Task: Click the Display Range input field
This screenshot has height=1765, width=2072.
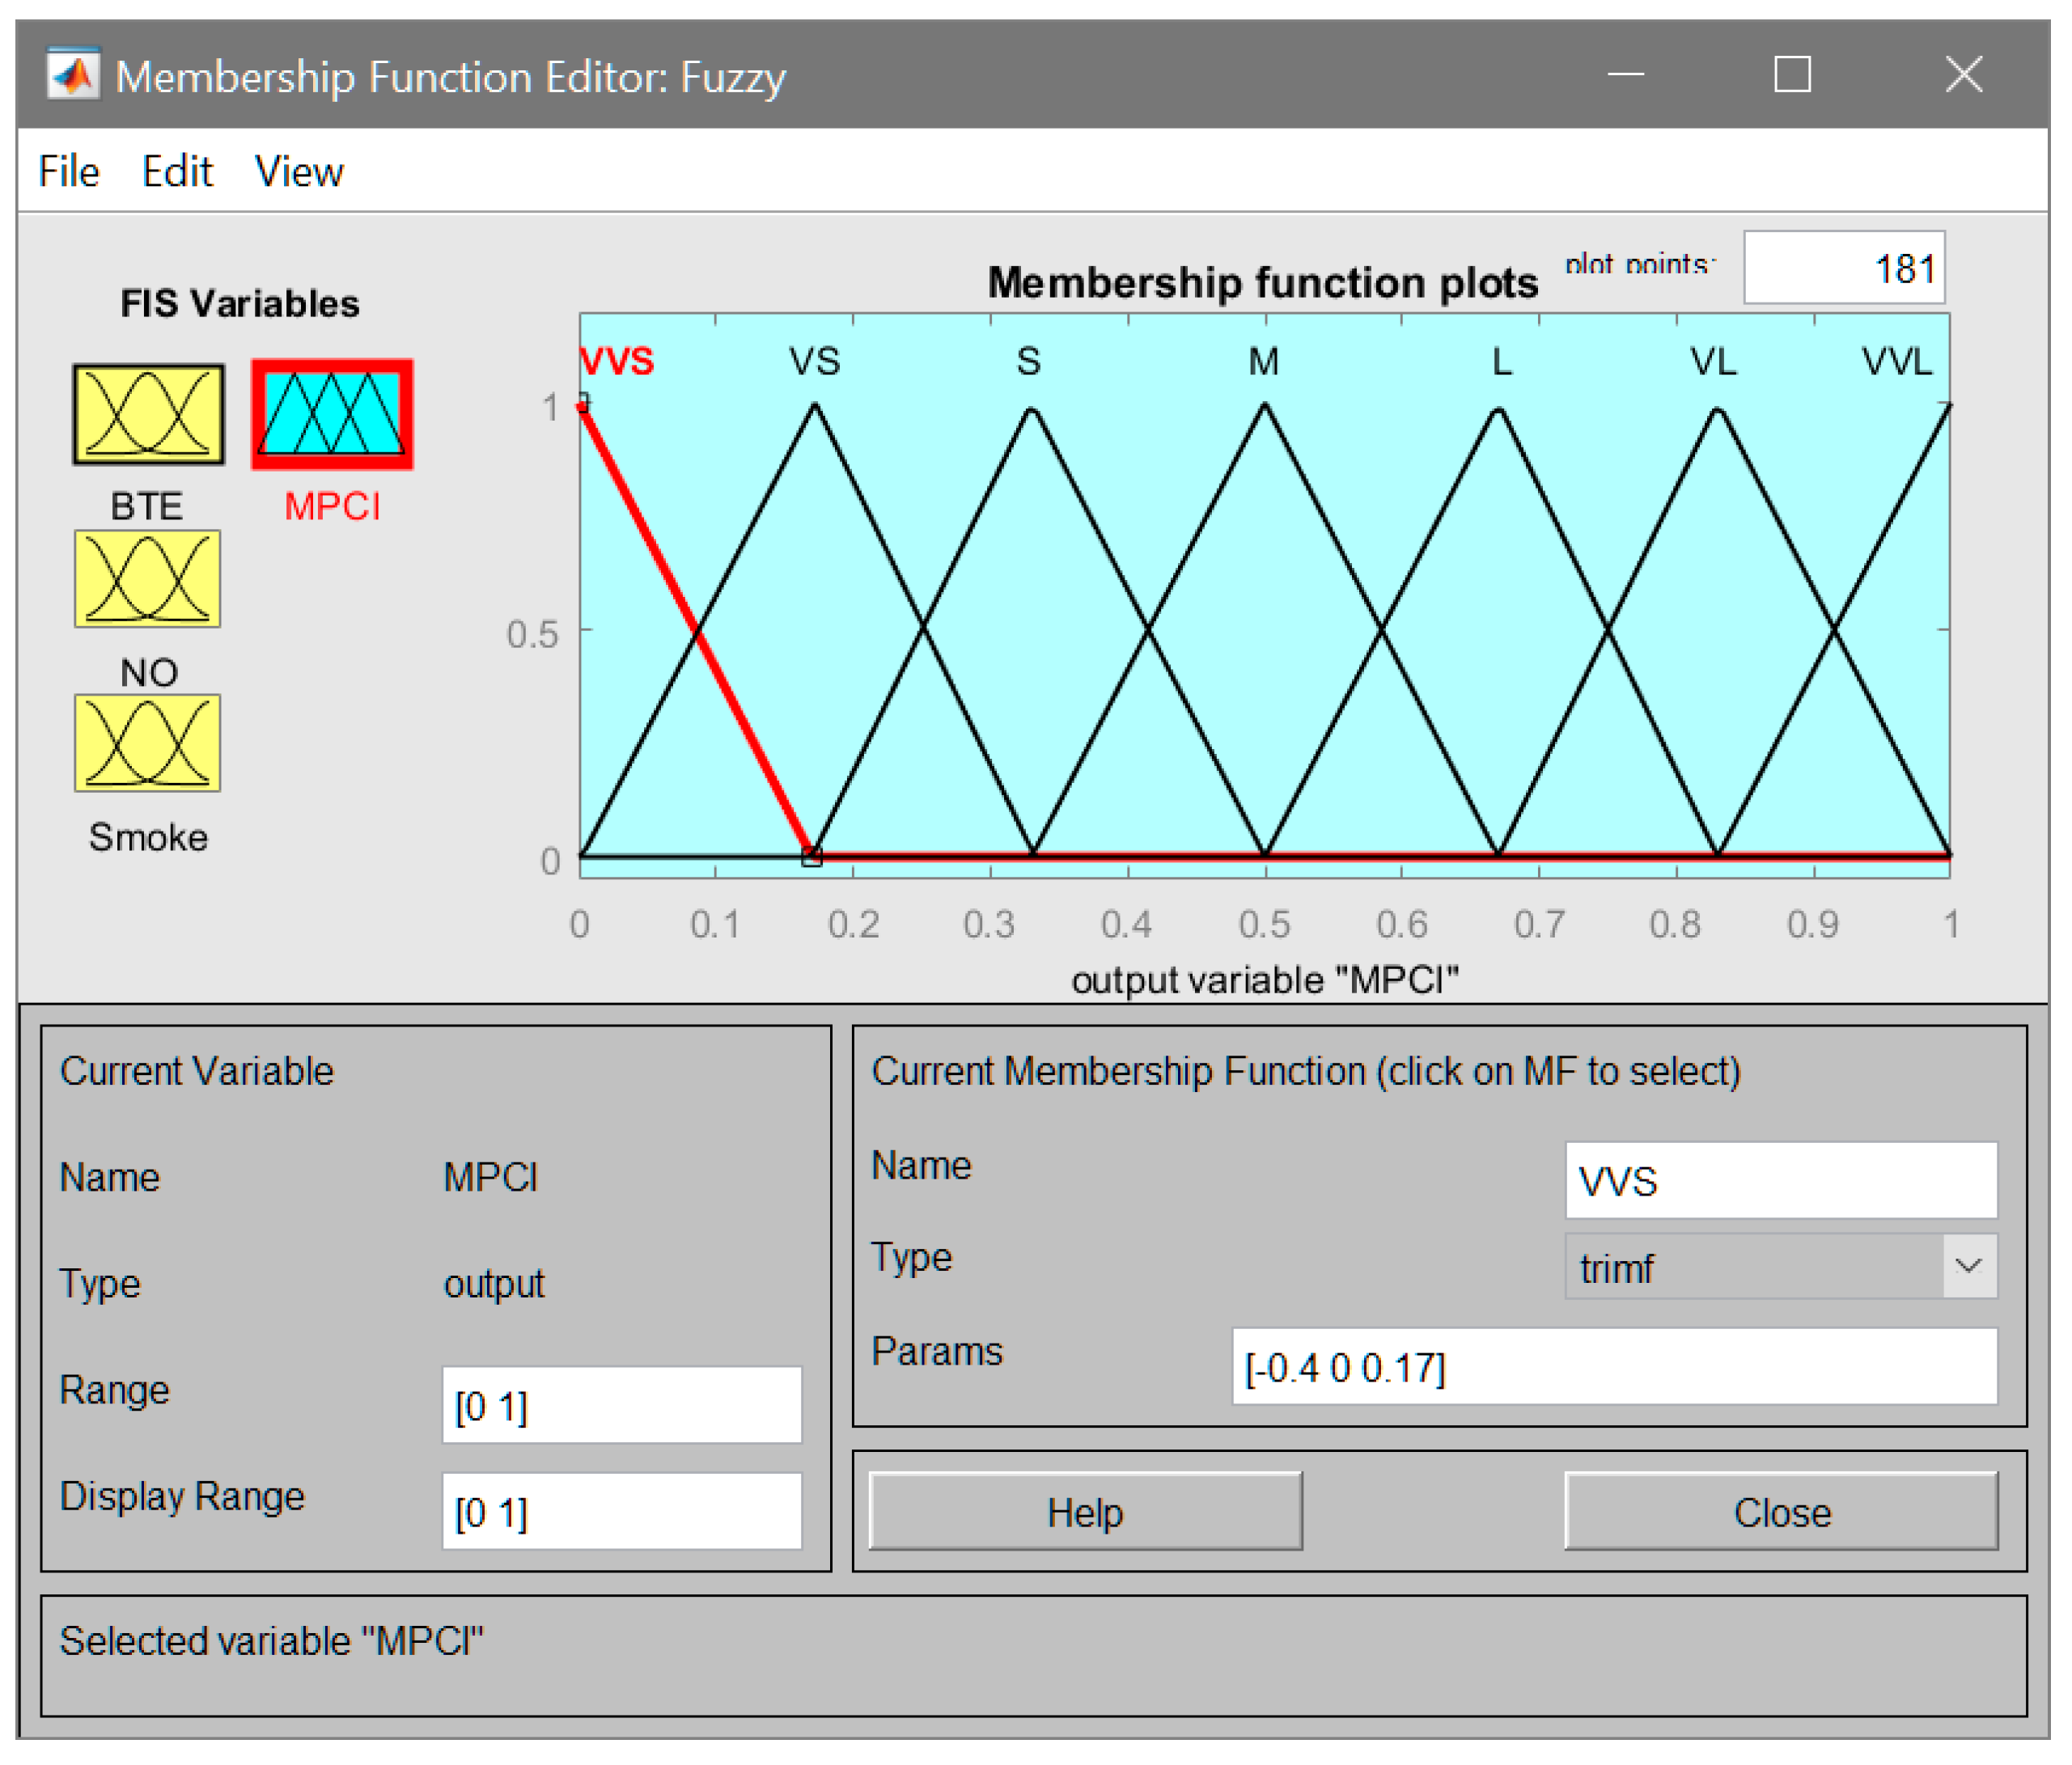Action: [x=621, y=1512]
